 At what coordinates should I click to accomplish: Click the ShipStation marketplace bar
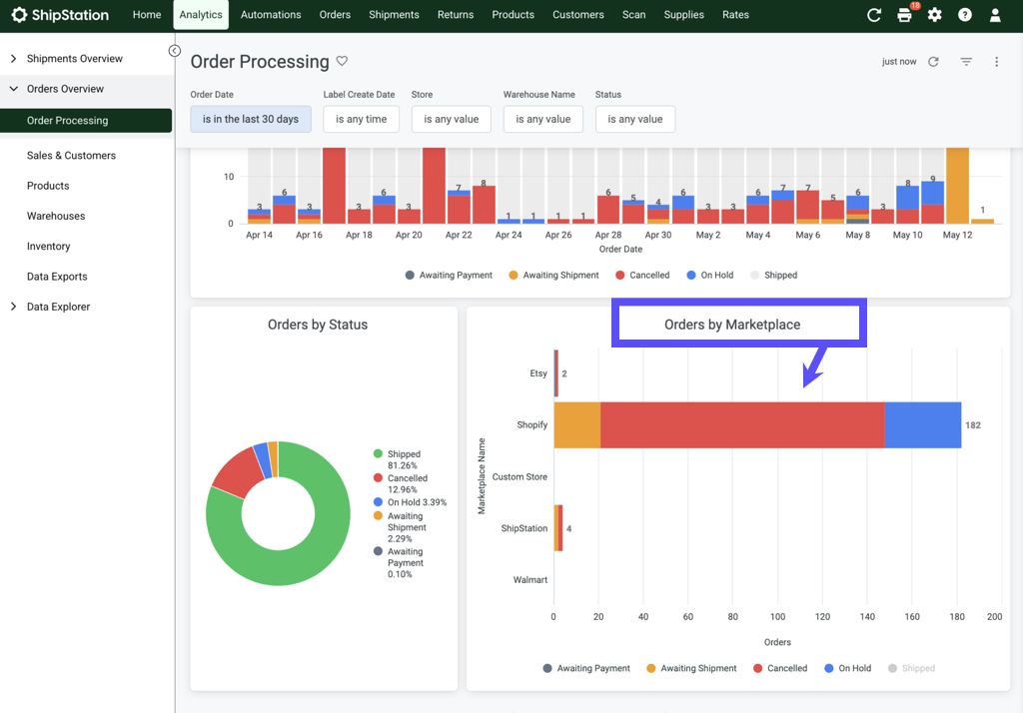click(x=558, y=528)
